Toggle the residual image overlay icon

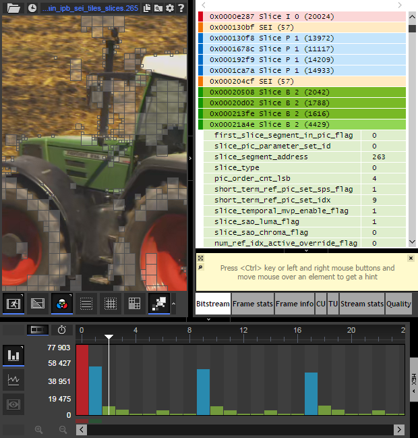tap(38, 303)
